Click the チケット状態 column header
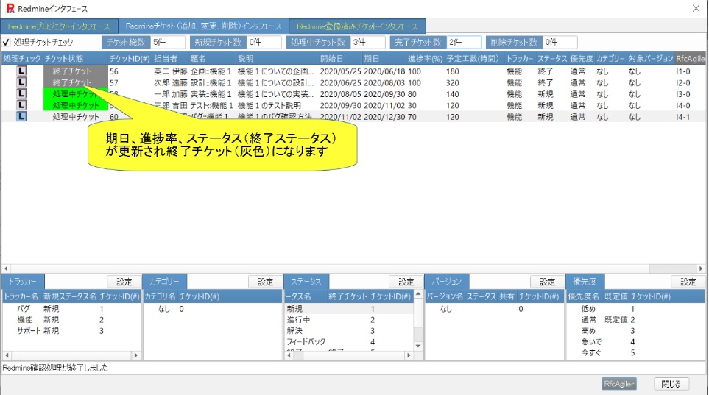709x395 pixels. (64, 59)
